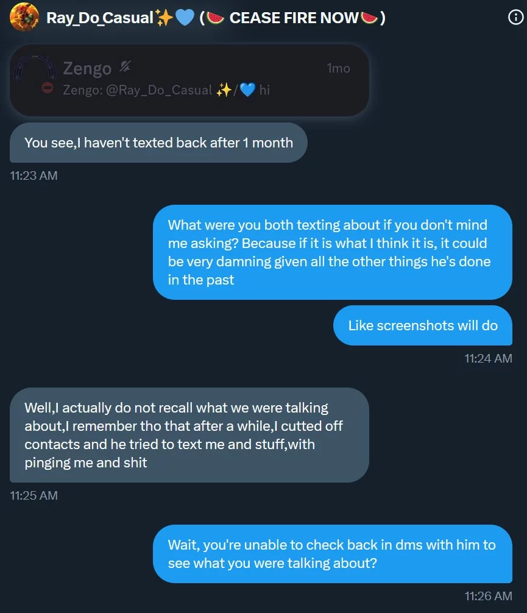This screenshot has height=613, width=527.
Task: Open the embedded Zengo screenshot image
Action: pos(189,80)
